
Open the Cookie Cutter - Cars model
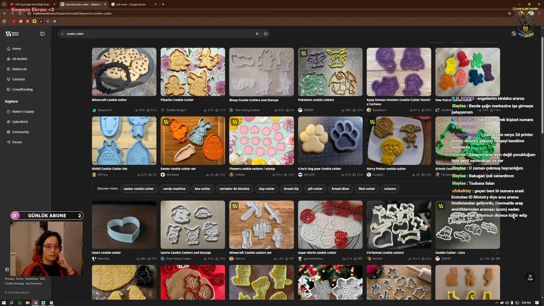point(467,225)
